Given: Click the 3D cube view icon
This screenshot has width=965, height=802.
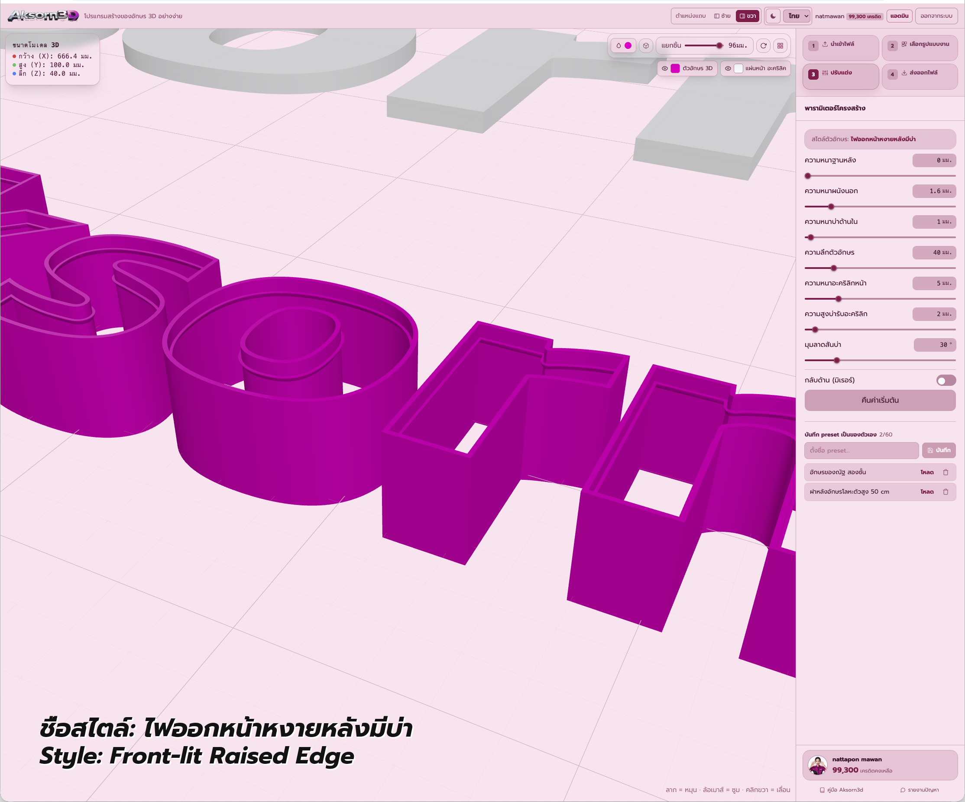Looking at the screenshot, I should coord(646,45).
